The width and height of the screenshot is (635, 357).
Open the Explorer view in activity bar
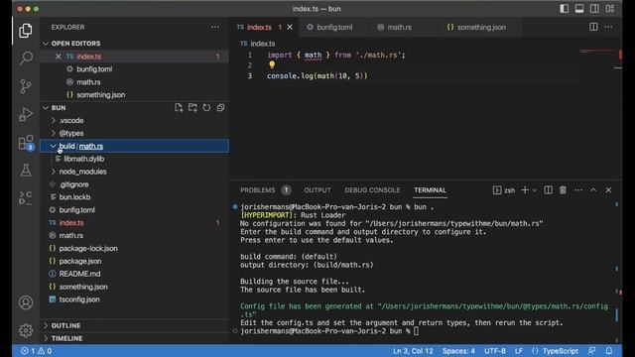(x=26, y=31)
